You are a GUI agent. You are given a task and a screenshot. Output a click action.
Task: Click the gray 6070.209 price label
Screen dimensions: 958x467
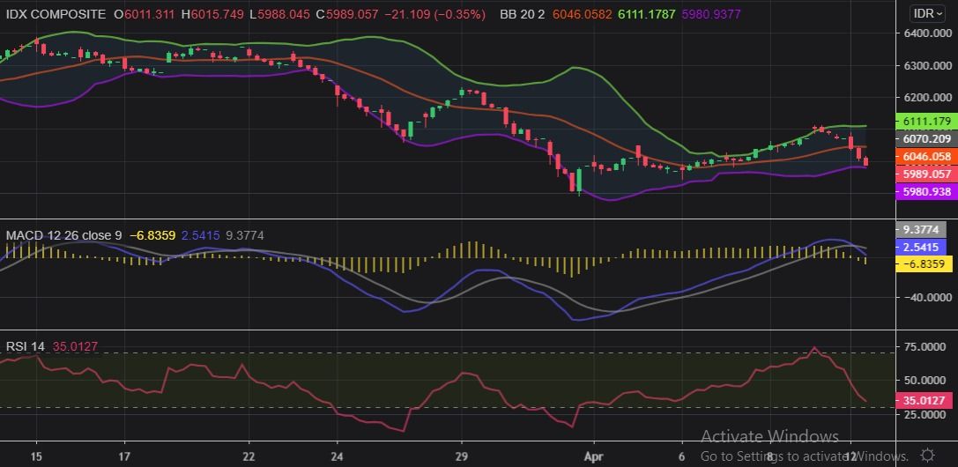click(x=926, y=138)
